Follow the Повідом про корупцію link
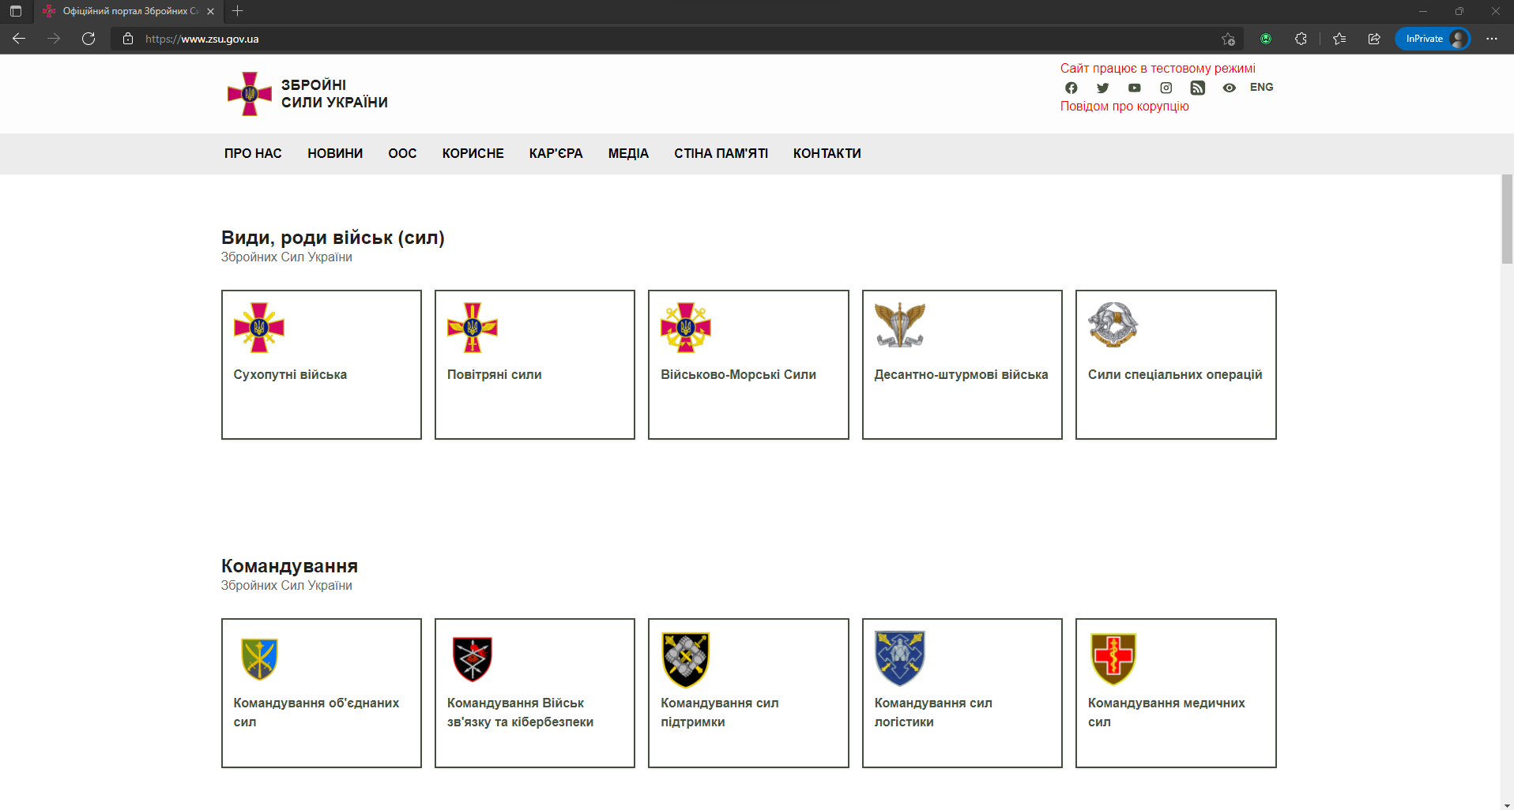The height and width of the screenshot is (810, 1514). click(x=1124, y=106)
